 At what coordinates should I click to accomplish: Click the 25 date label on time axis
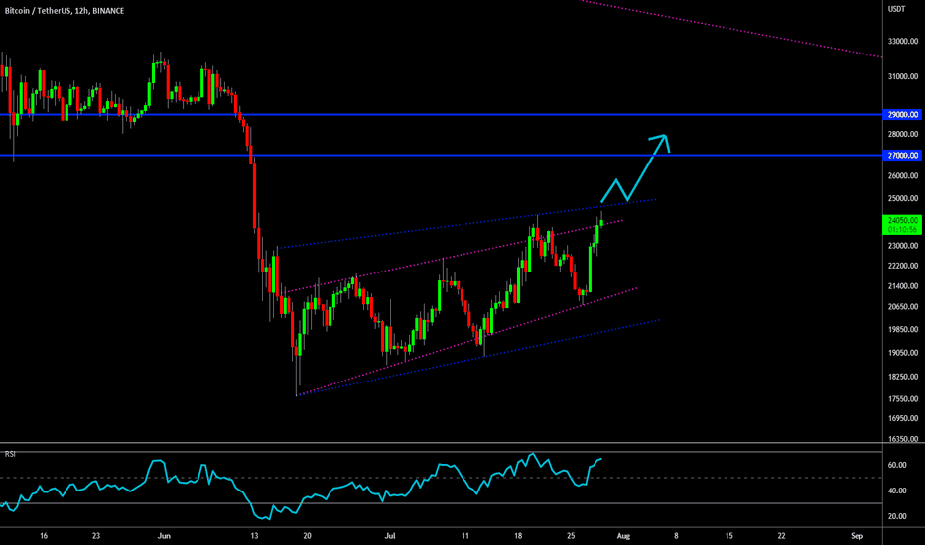pyautogui.click(x=571, y=536)
